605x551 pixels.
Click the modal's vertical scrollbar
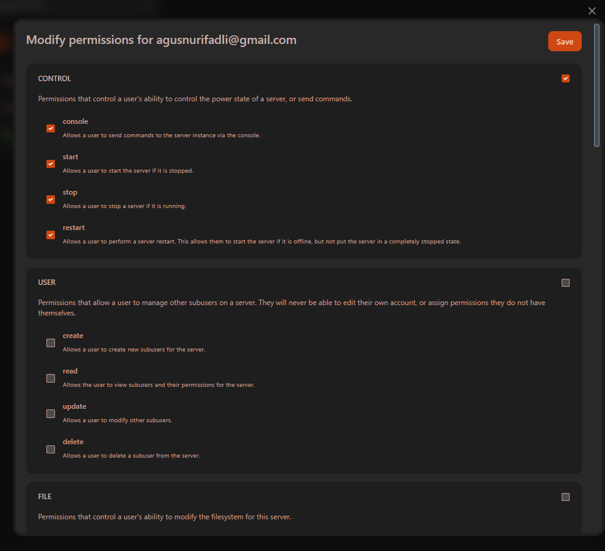596,85
